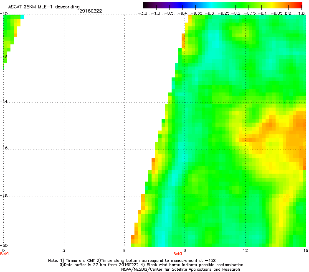Click the -0.35 colorbar label

tap(197, 13)
